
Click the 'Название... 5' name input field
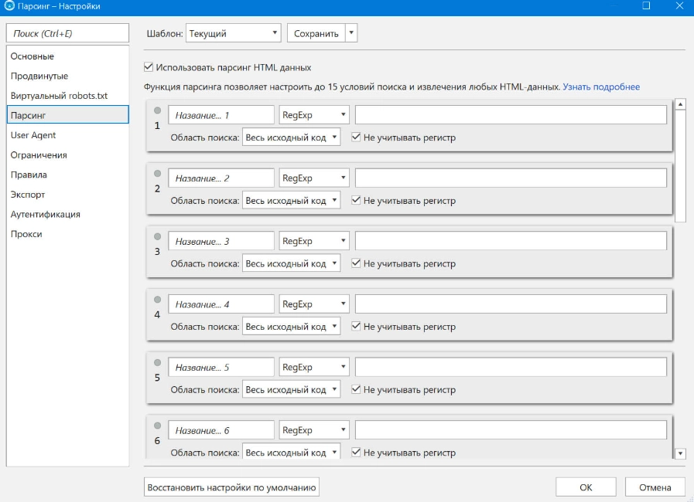pyautogui.click(x=221, y=368)
